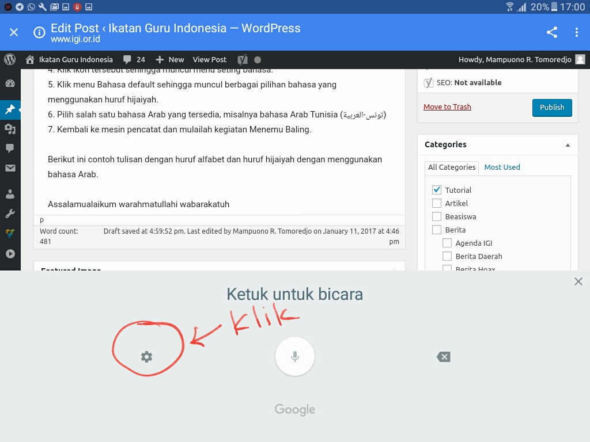The height and width of the screenshot is (442, 590).
Task: Switch to the Most Used tab
Action: (x=502, y=167)
